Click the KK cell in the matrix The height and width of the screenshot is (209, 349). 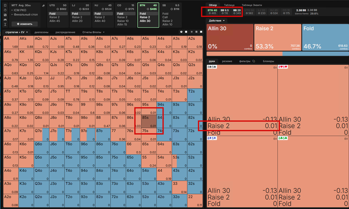pos(26,55)
